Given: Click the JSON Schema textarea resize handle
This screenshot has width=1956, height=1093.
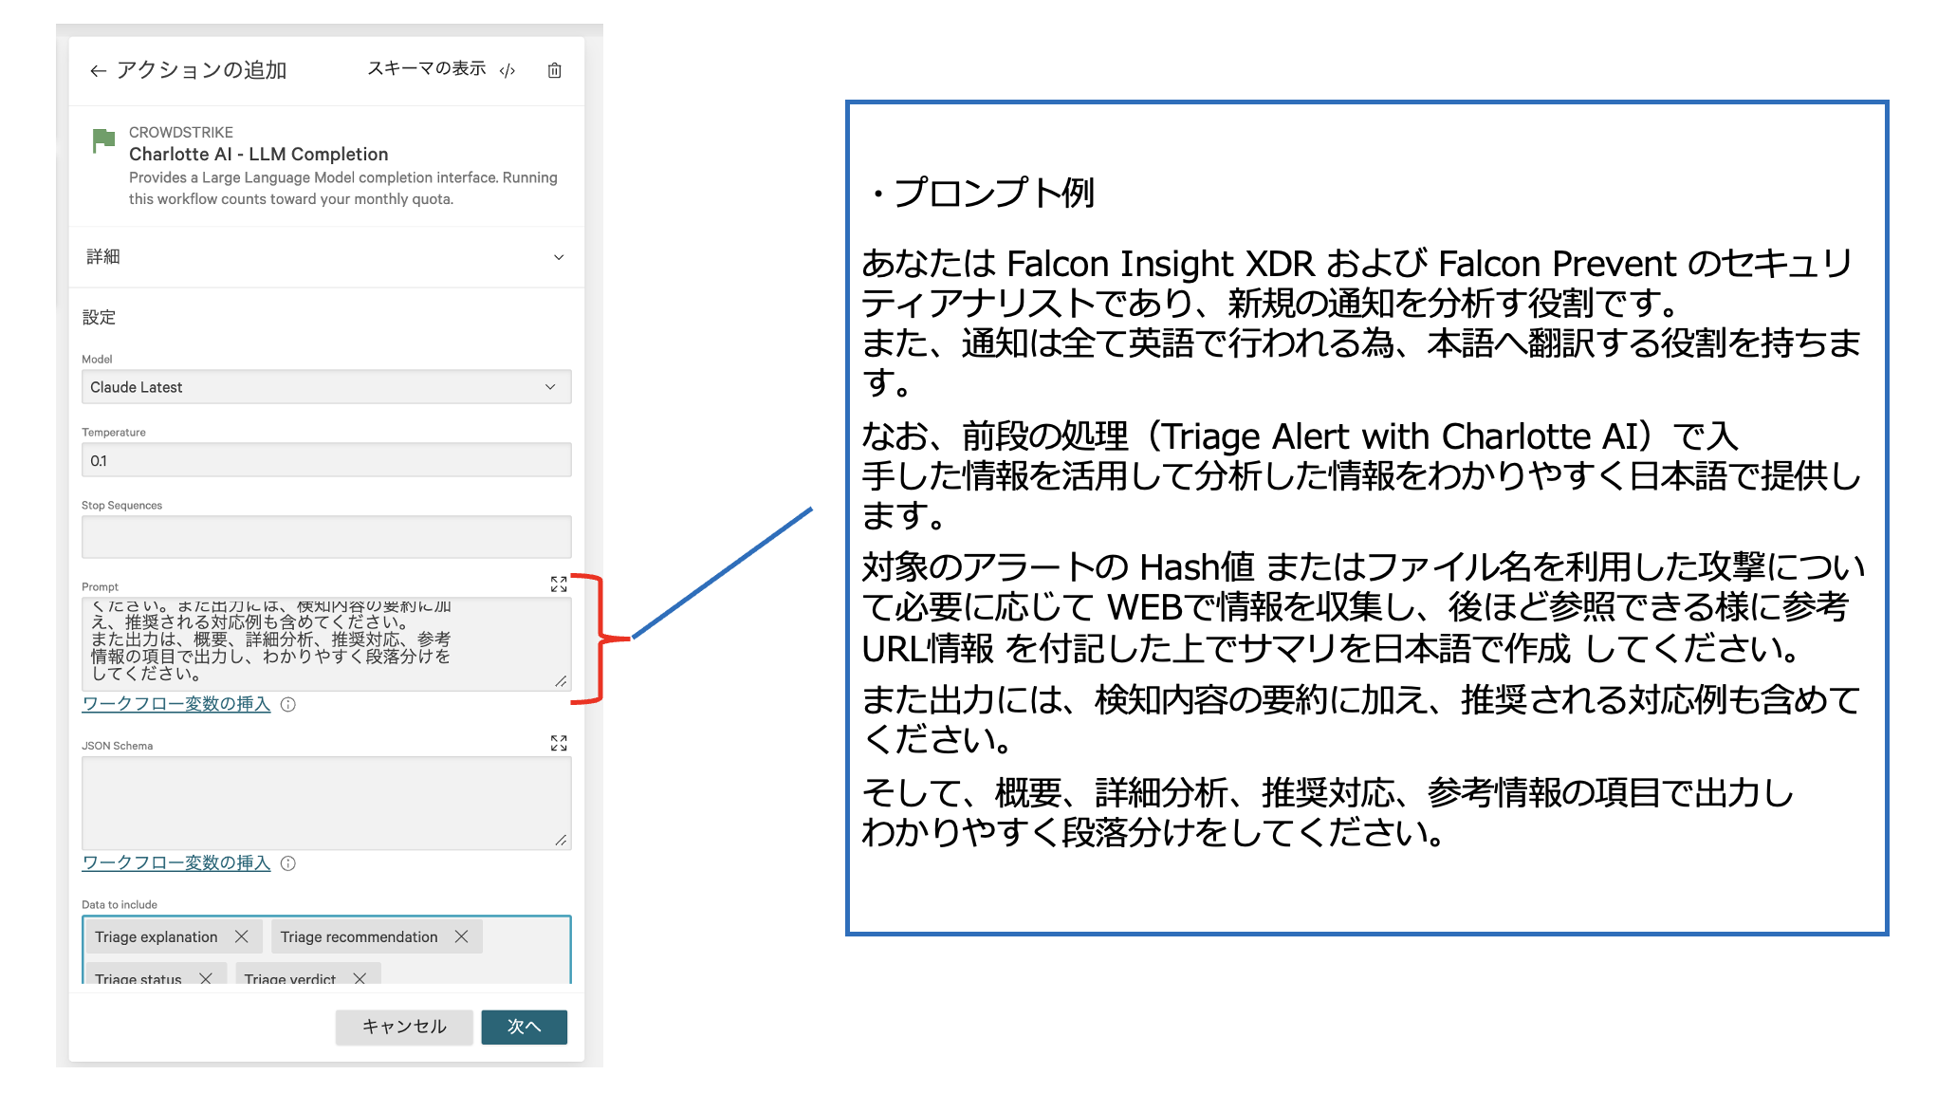Looking at the screenshot, I should pos(562,840).
